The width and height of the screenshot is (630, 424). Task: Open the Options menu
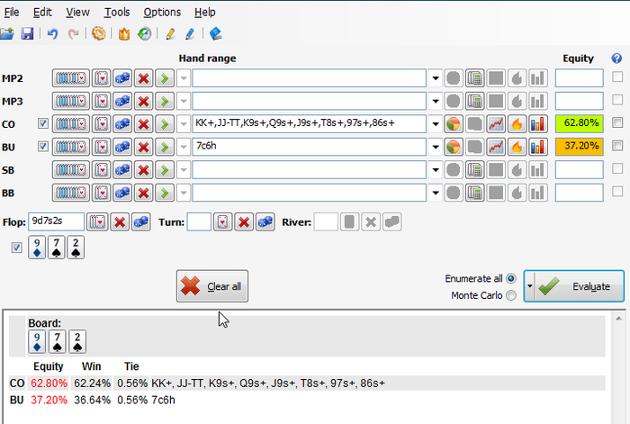click(x=162, y=13)
